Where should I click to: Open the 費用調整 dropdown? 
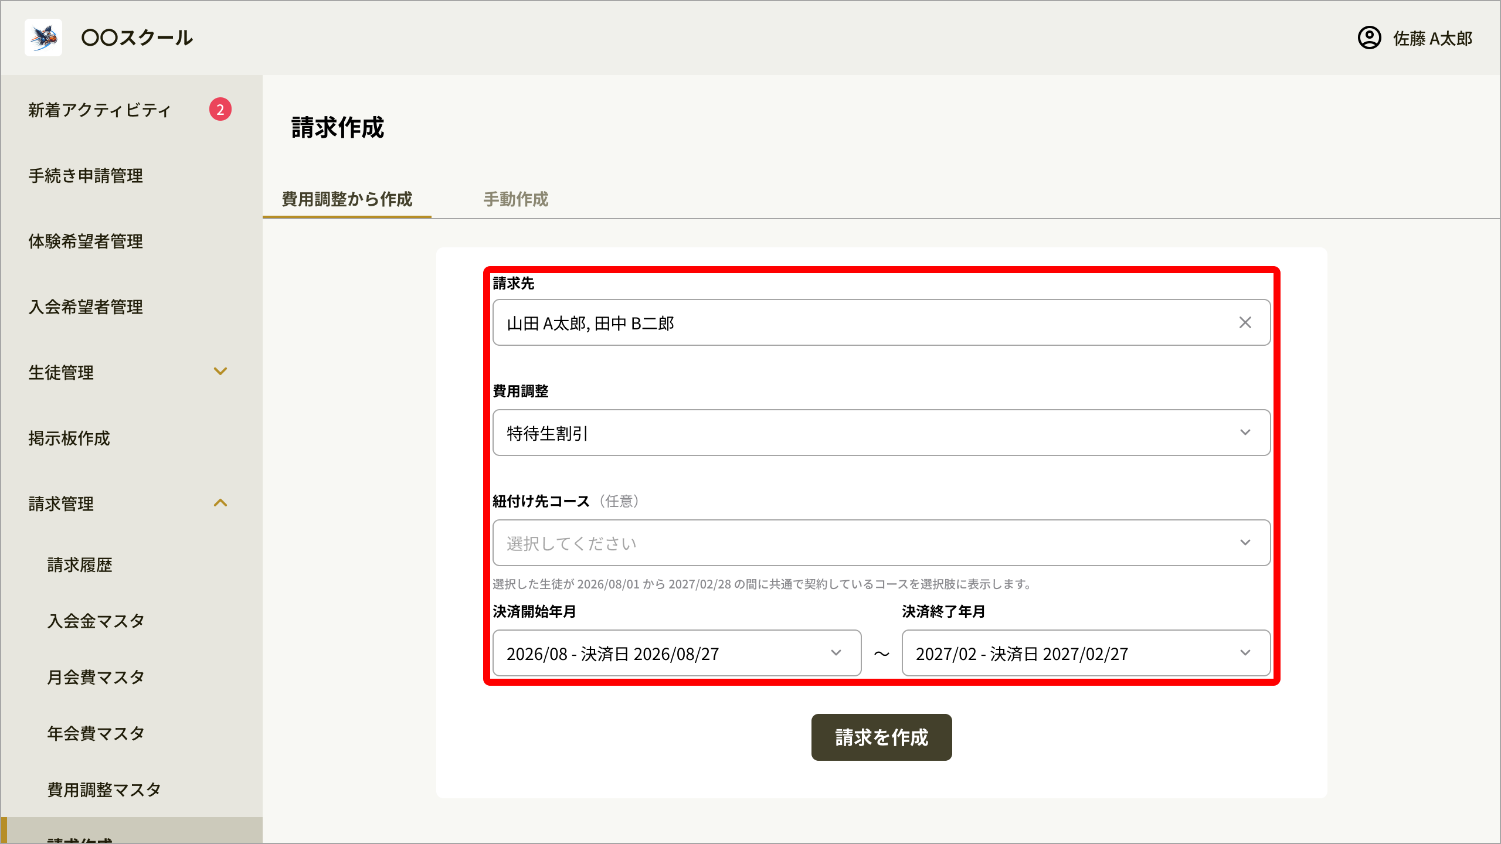[882, 433]
